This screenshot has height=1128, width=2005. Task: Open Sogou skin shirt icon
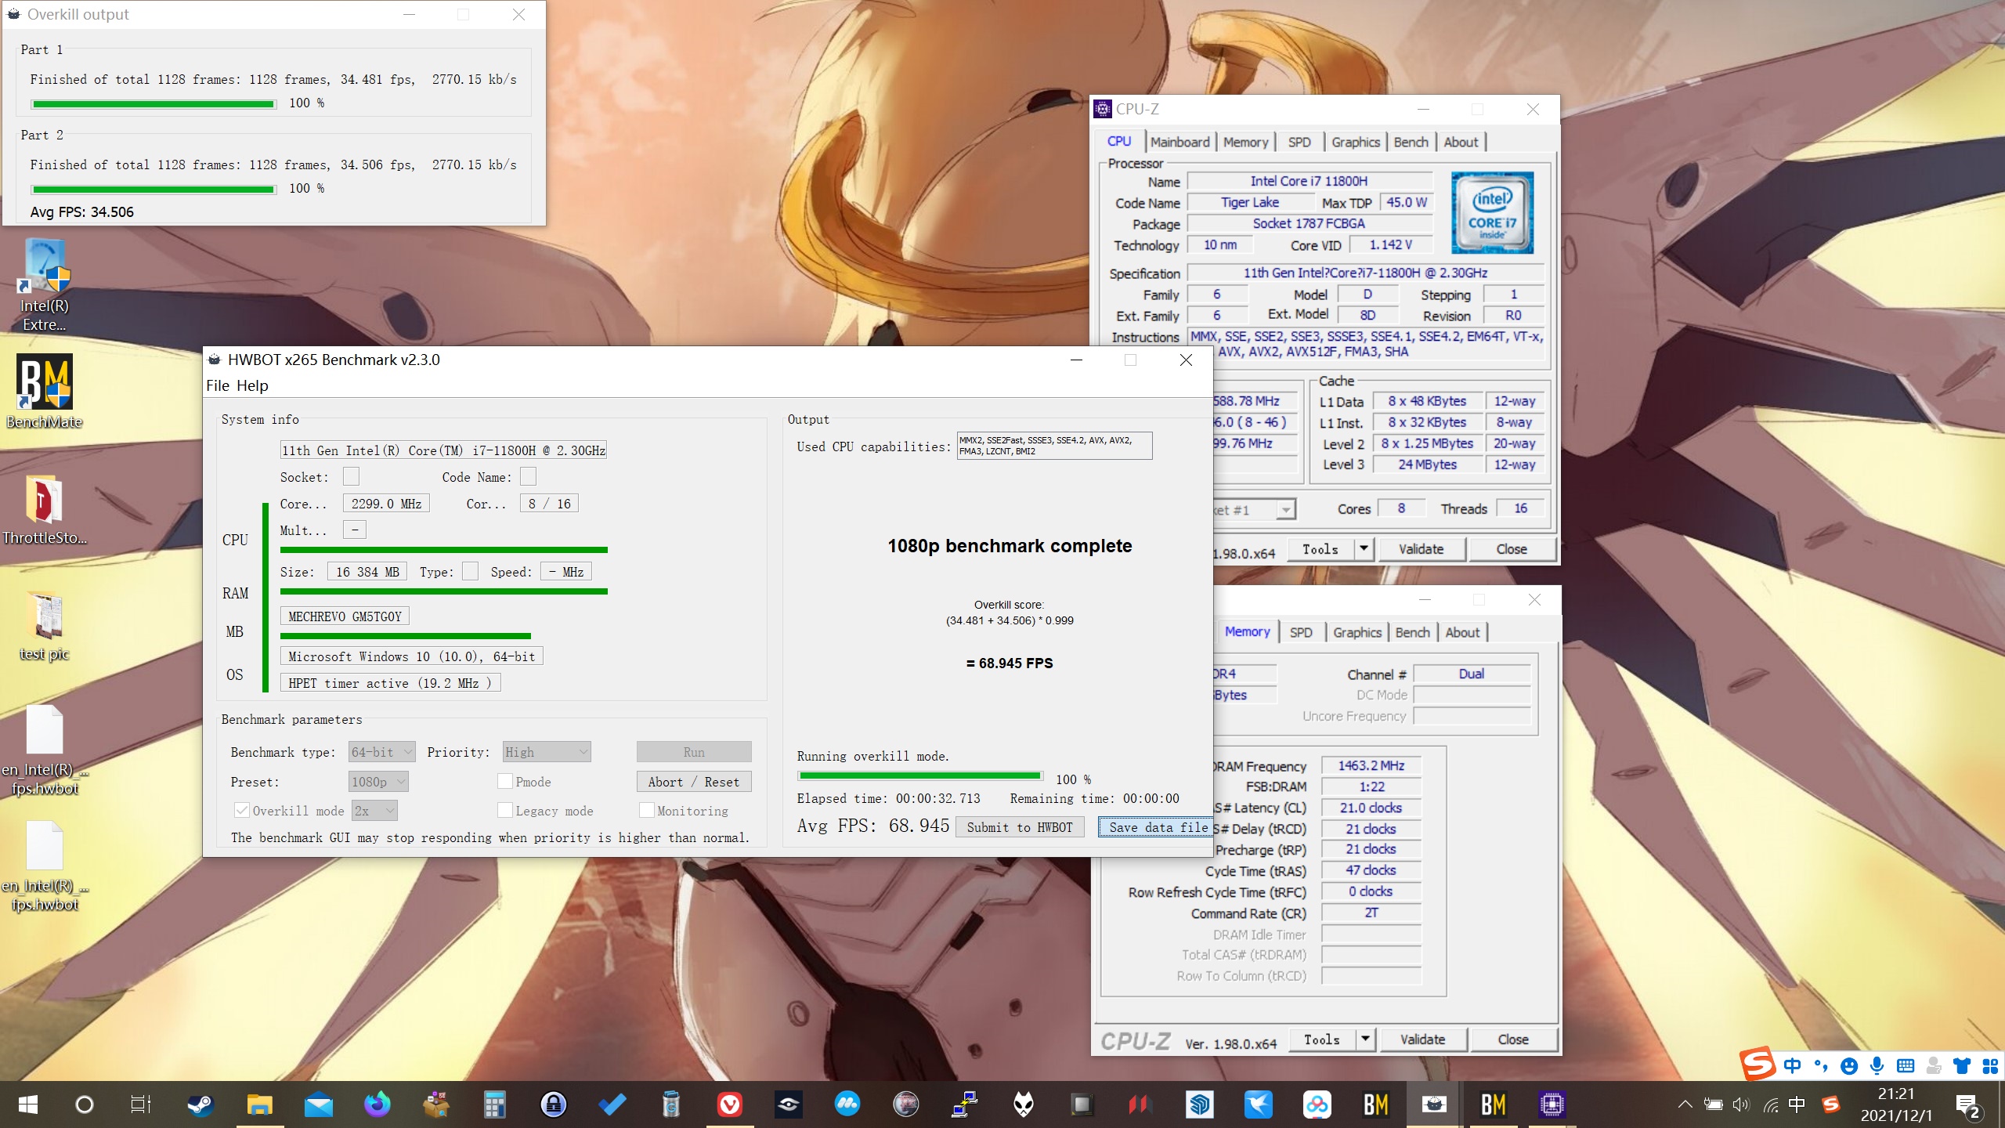1962,1065
